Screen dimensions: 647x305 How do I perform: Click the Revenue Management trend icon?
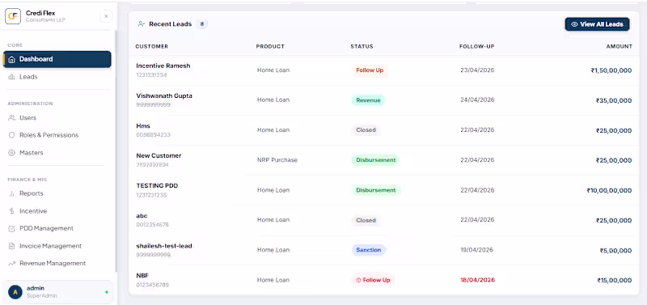tap(11, 263)
